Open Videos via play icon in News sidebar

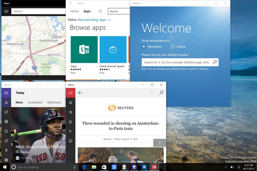[x=70, y=131]
